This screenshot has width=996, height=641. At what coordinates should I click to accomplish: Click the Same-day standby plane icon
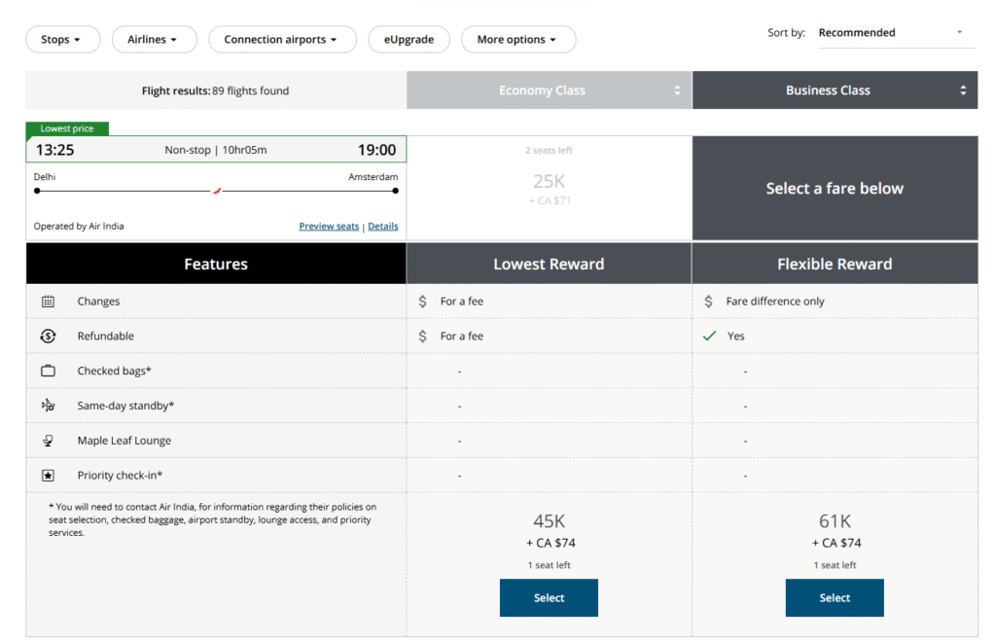coord(48,406)
